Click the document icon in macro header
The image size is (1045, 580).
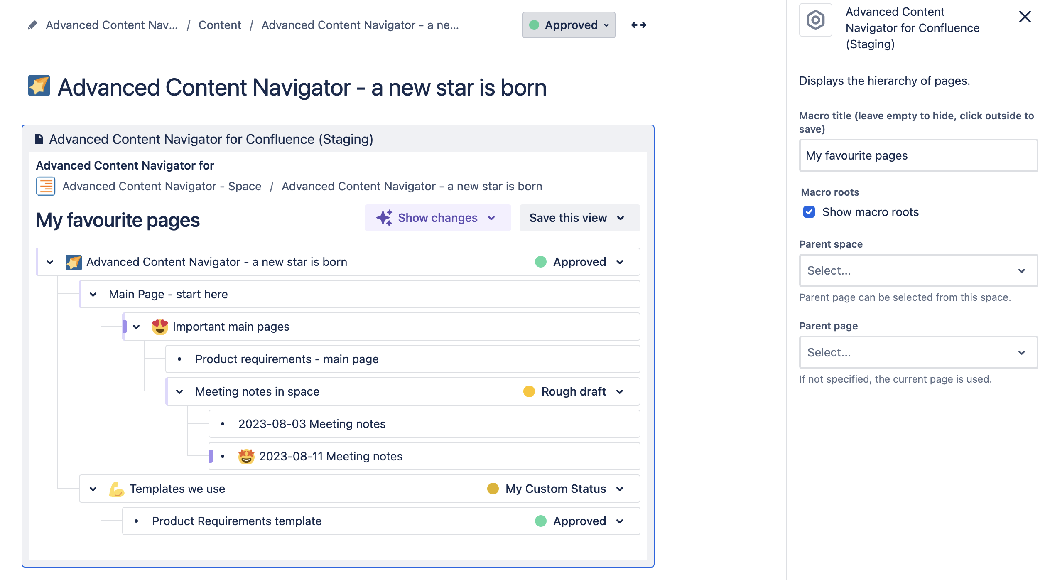[x=39, y=139]
